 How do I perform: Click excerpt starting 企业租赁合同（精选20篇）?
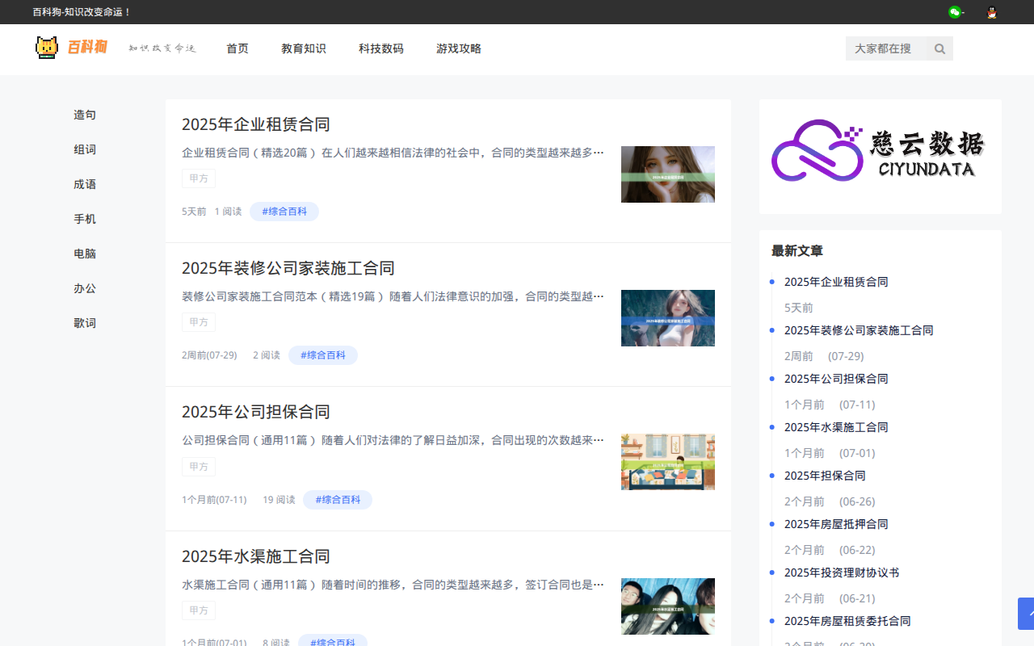point(393,152)
